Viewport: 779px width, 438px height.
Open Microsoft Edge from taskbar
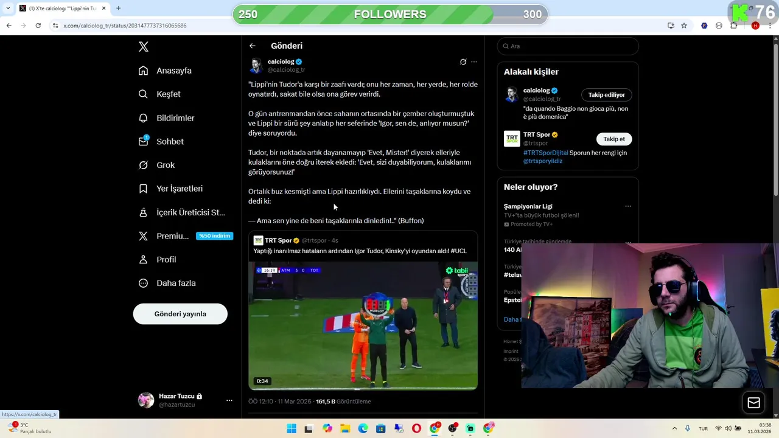click(x=363, y=429)
